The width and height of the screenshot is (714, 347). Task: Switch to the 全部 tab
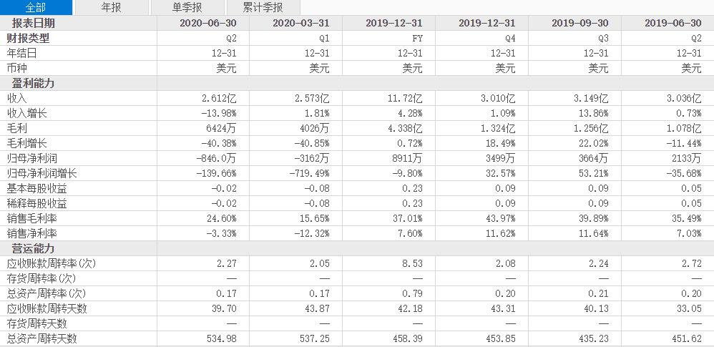click(x=36, y=7)
